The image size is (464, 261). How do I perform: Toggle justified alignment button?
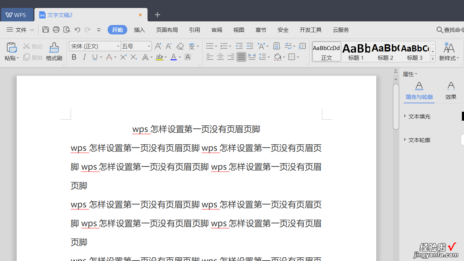coord(241,57)
